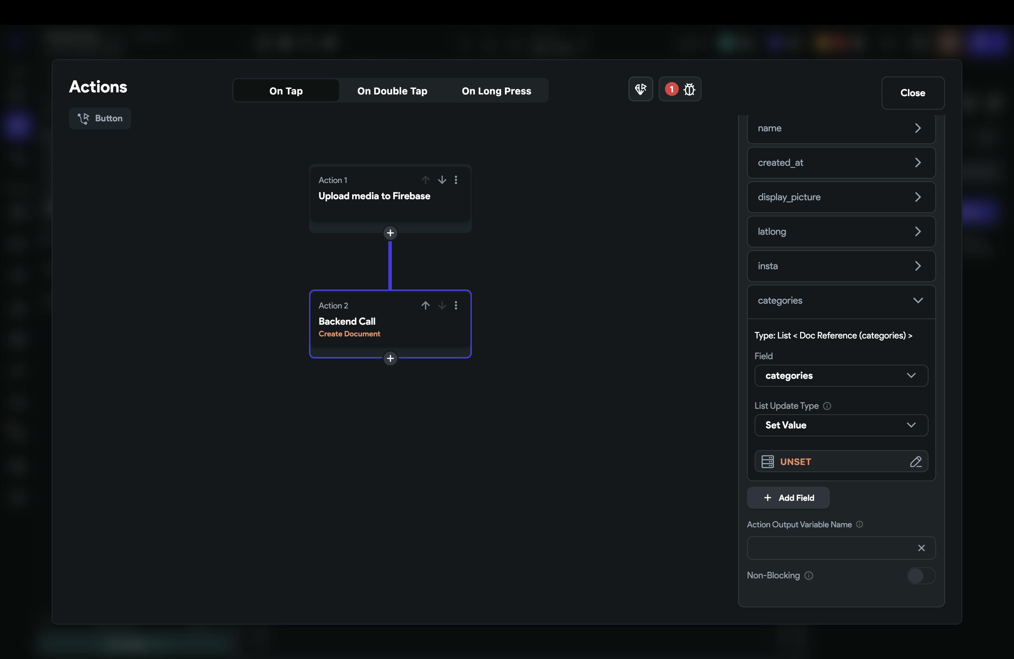This screenshot has width=1014, height=659.
Task: Show info for Action Output Variable Name
Action: coord(859,525)
